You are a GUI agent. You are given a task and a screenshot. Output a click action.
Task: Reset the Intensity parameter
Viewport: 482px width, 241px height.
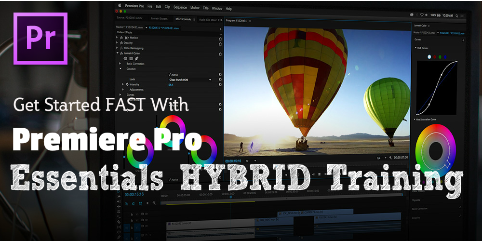[220, 84]
